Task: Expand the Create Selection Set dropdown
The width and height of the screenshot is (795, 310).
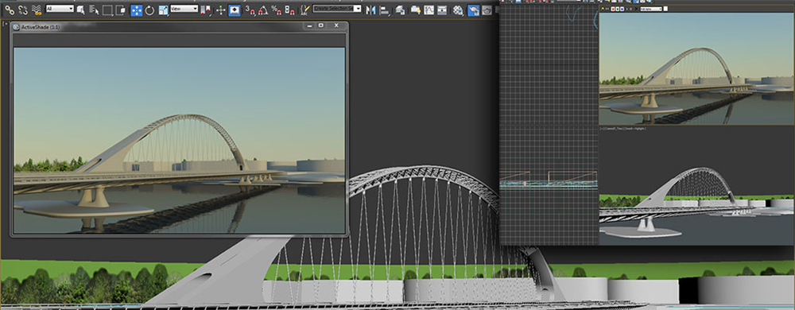Action: (x=337, y=9)
